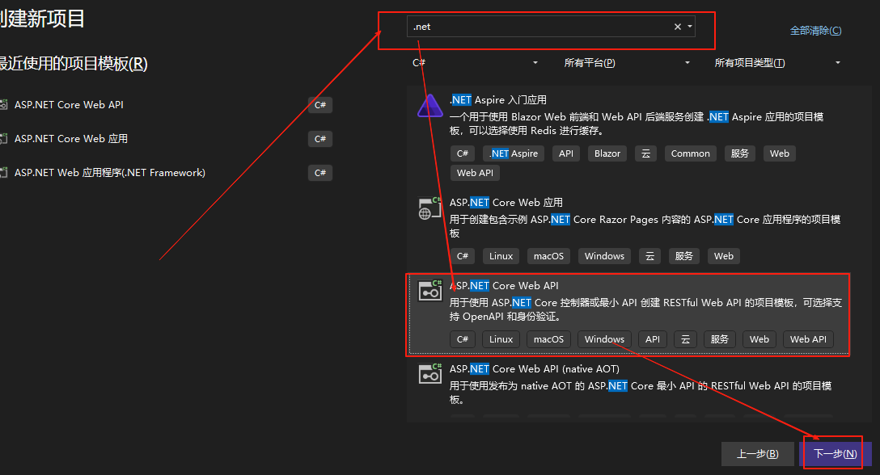Click the 上一步(B) button
The image size is (880, 475).
[758, 454]
